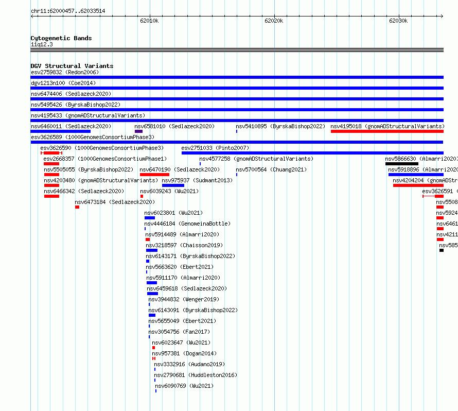Click the esv3626591 variant label
Image resolution: width=458 pixels, height=411 pixels.
[x=440, y=191]
